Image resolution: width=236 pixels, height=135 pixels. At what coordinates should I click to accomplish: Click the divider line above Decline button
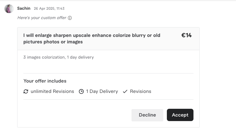[x=108, y=100]
